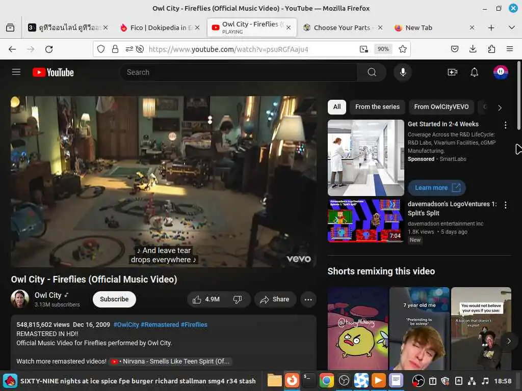Go to YouTube home via logo
This screenshot has height=391, width=522.
(53, 72)
